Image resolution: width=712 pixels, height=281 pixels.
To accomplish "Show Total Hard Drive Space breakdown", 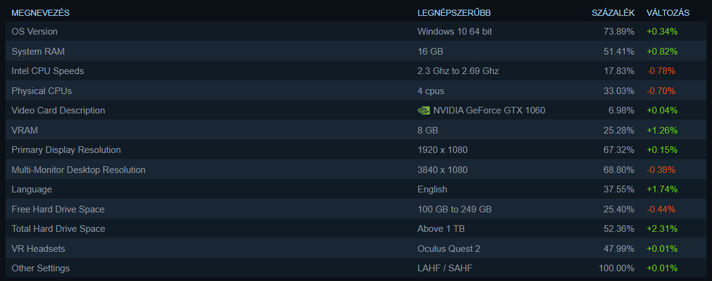I will pos(58,229).
